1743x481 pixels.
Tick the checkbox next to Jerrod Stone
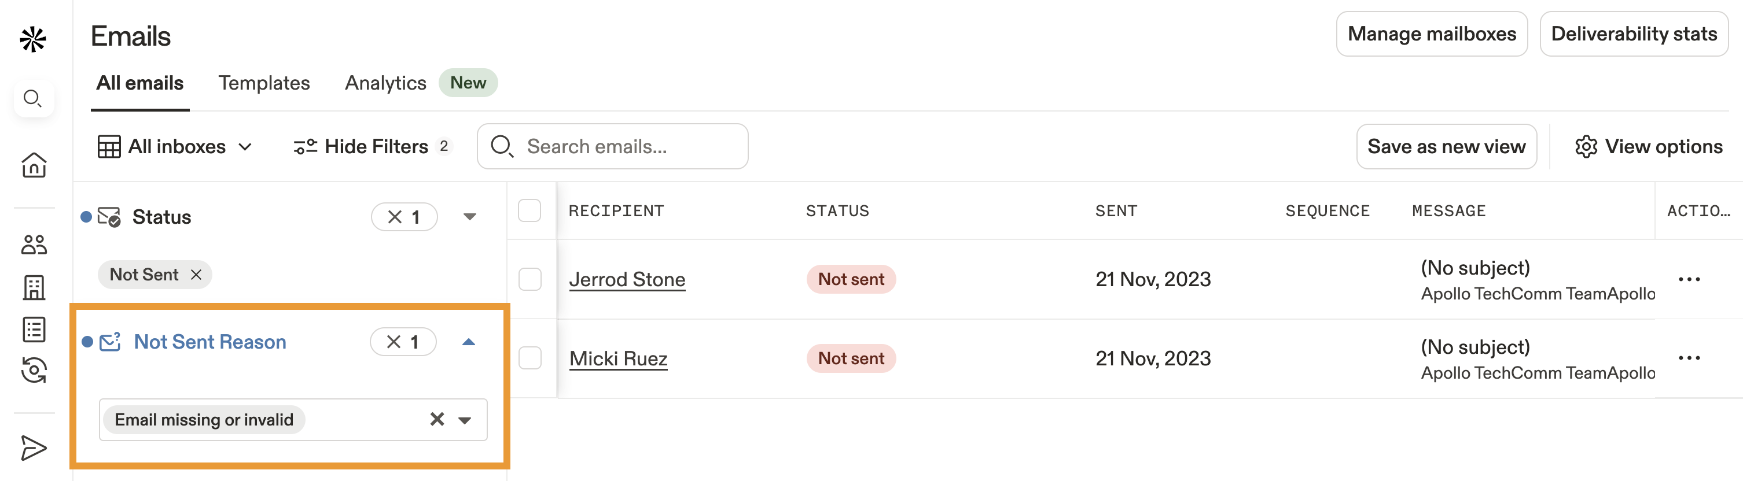click(x=530, y=278)
